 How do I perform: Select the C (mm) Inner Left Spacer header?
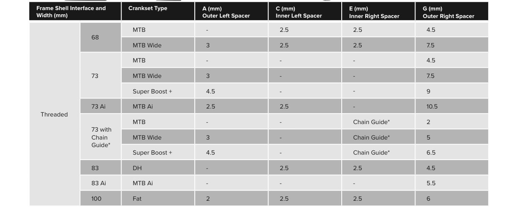tap(299, 12)
